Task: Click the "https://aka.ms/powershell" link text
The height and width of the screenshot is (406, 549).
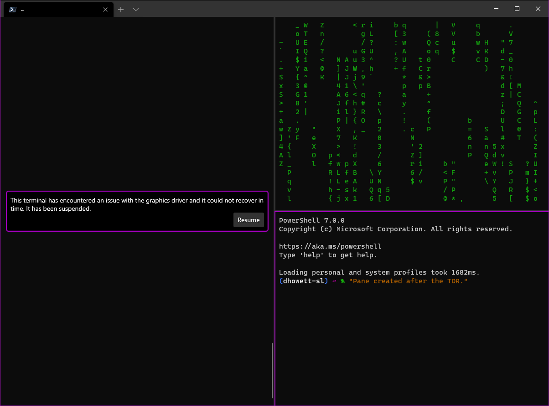Action: point(330,246)
